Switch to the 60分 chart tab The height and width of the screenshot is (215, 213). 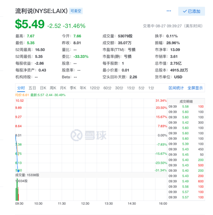[107, 88]
